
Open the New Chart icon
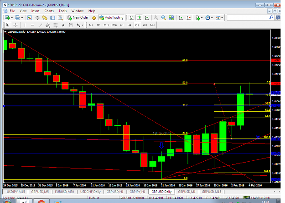pos(7,18)
